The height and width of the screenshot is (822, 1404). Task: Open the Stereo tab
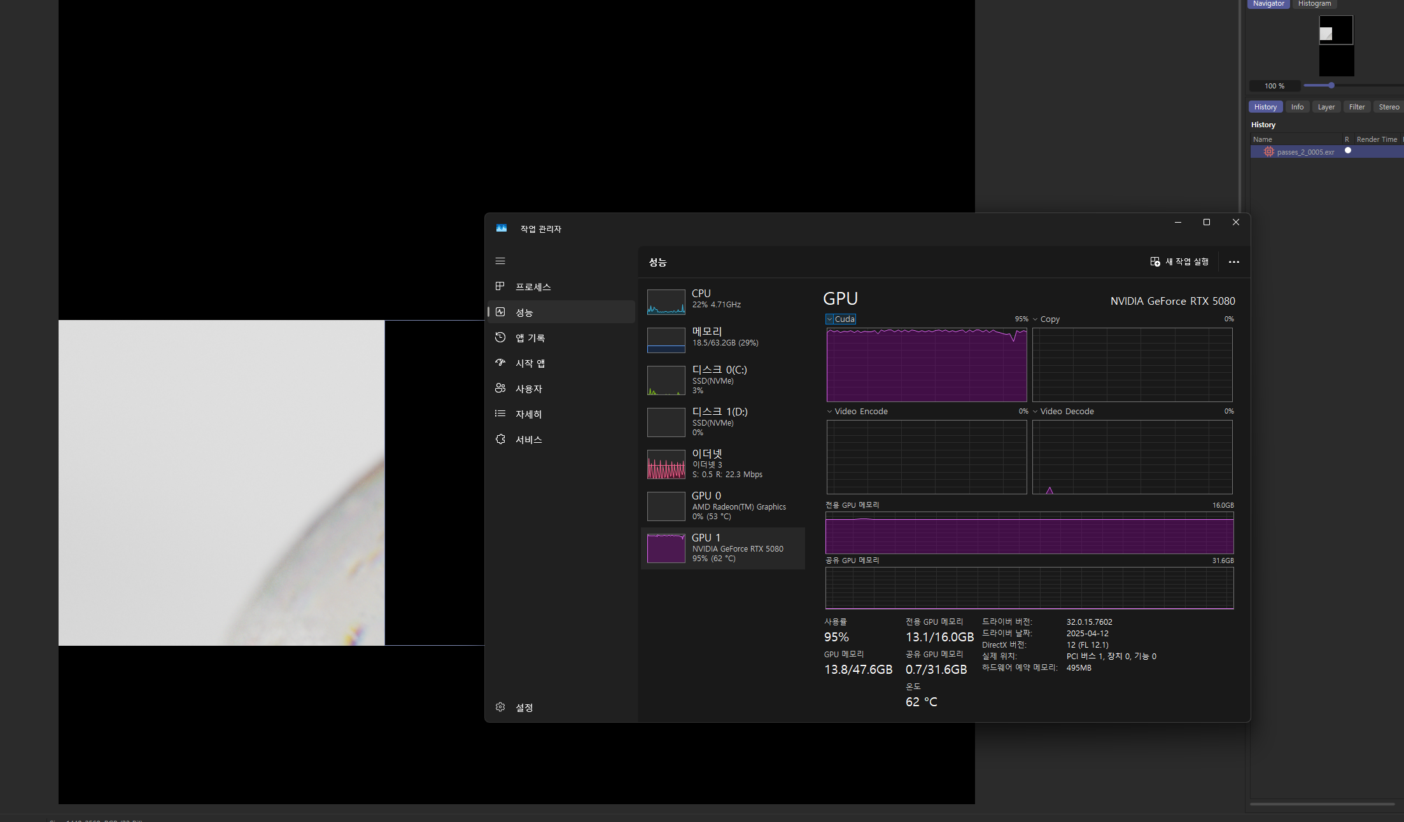click(1389, 107)
